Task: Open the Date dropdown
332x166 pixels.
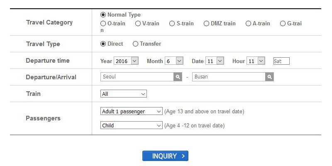Action: [215, 61]
